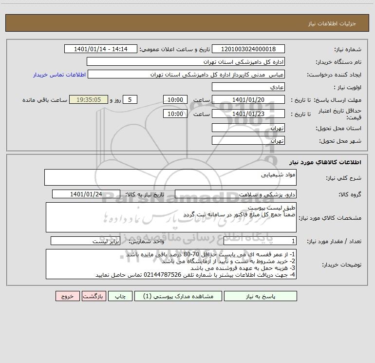The width and height of the screenshot is (375, 363).
Task: Click the 'خروج' exit button
Action: 67,296
